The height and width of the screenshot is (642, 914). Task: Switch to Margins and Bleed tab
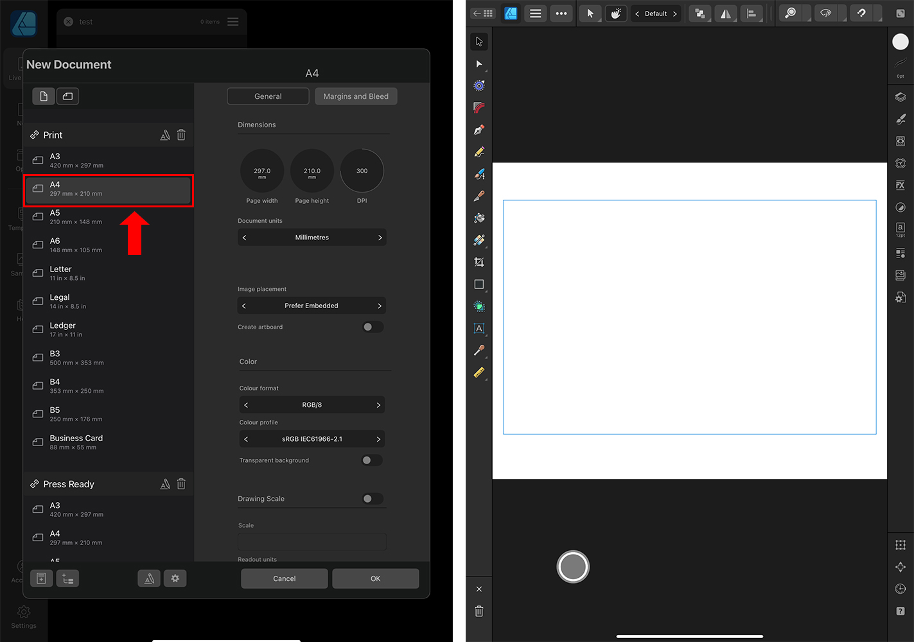356,96
